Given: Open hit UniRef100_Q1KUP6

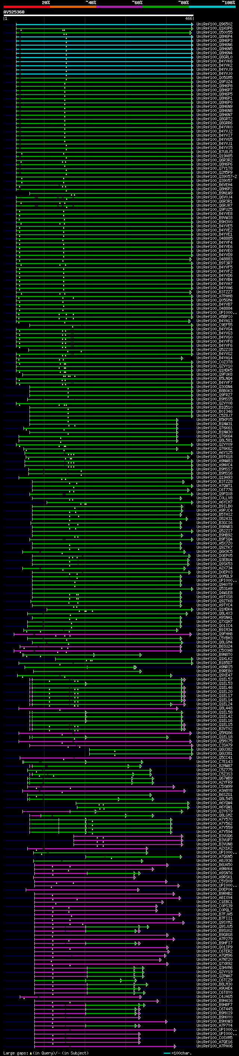Looking at the screenshot, I should pos(214,28).
